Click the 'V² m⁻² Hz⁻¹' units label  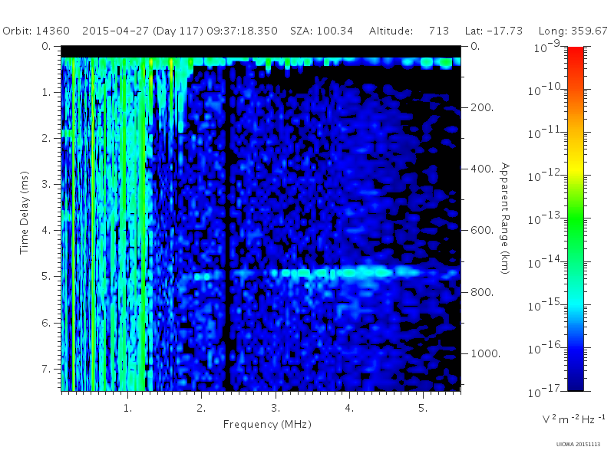pos(573,419)
